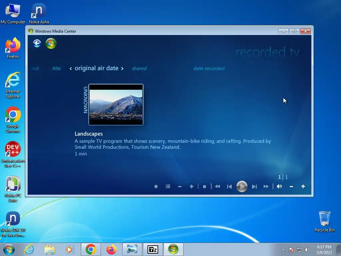Fast forward with the fast-forward button

tap(266, 187)
